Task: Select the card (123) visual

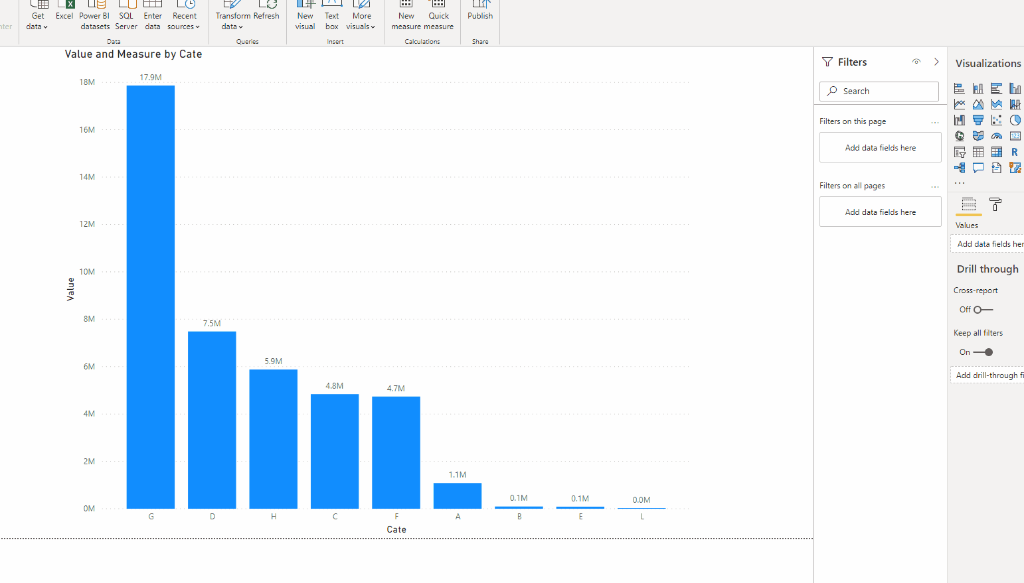Action: [1015, 136]
